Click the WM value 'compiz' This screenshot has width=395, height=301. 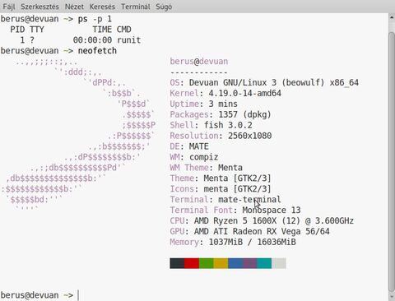pyautogui.click(x=204, y=157)
